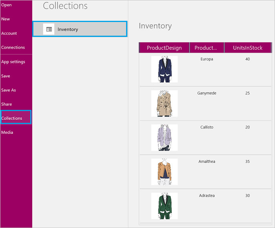Open the Media section
Screen dimensions: 275x228
(7, 132)
